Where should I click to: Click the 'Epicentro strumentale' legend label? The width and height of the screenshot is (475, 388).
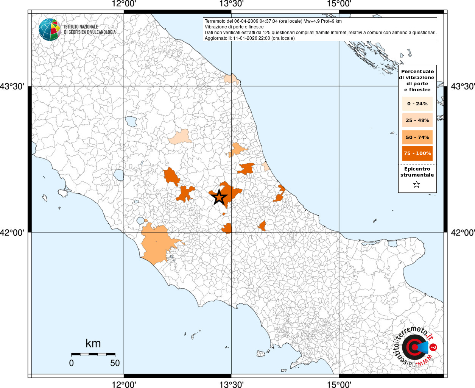417,172
